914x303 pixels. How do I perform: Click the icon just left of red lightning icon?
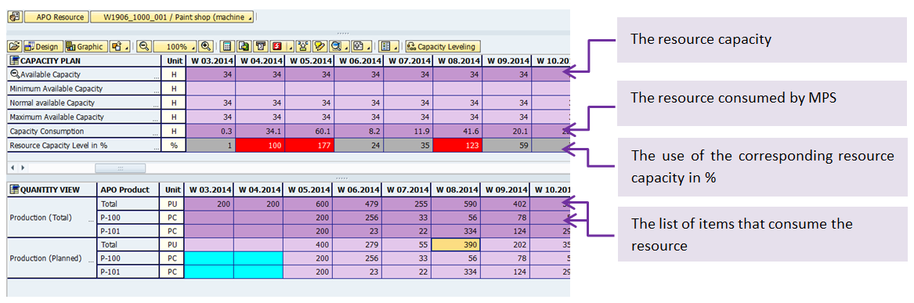262,47
